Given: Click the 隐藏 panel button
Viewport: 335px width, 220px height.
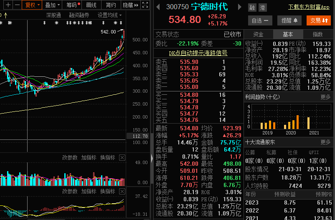Looking at the screenshot, I should pyautogui.click(x=131, y=5).
